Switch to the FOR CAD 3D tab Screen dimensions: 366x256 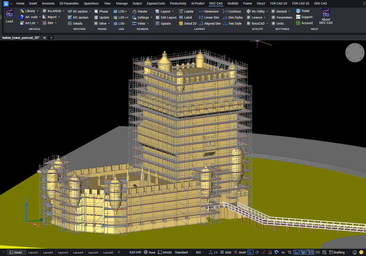point(301,4)
